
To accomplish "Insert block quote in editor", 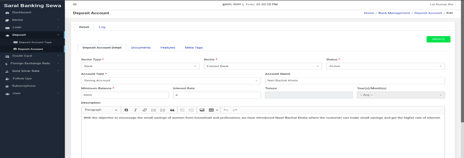I will 172,110.
